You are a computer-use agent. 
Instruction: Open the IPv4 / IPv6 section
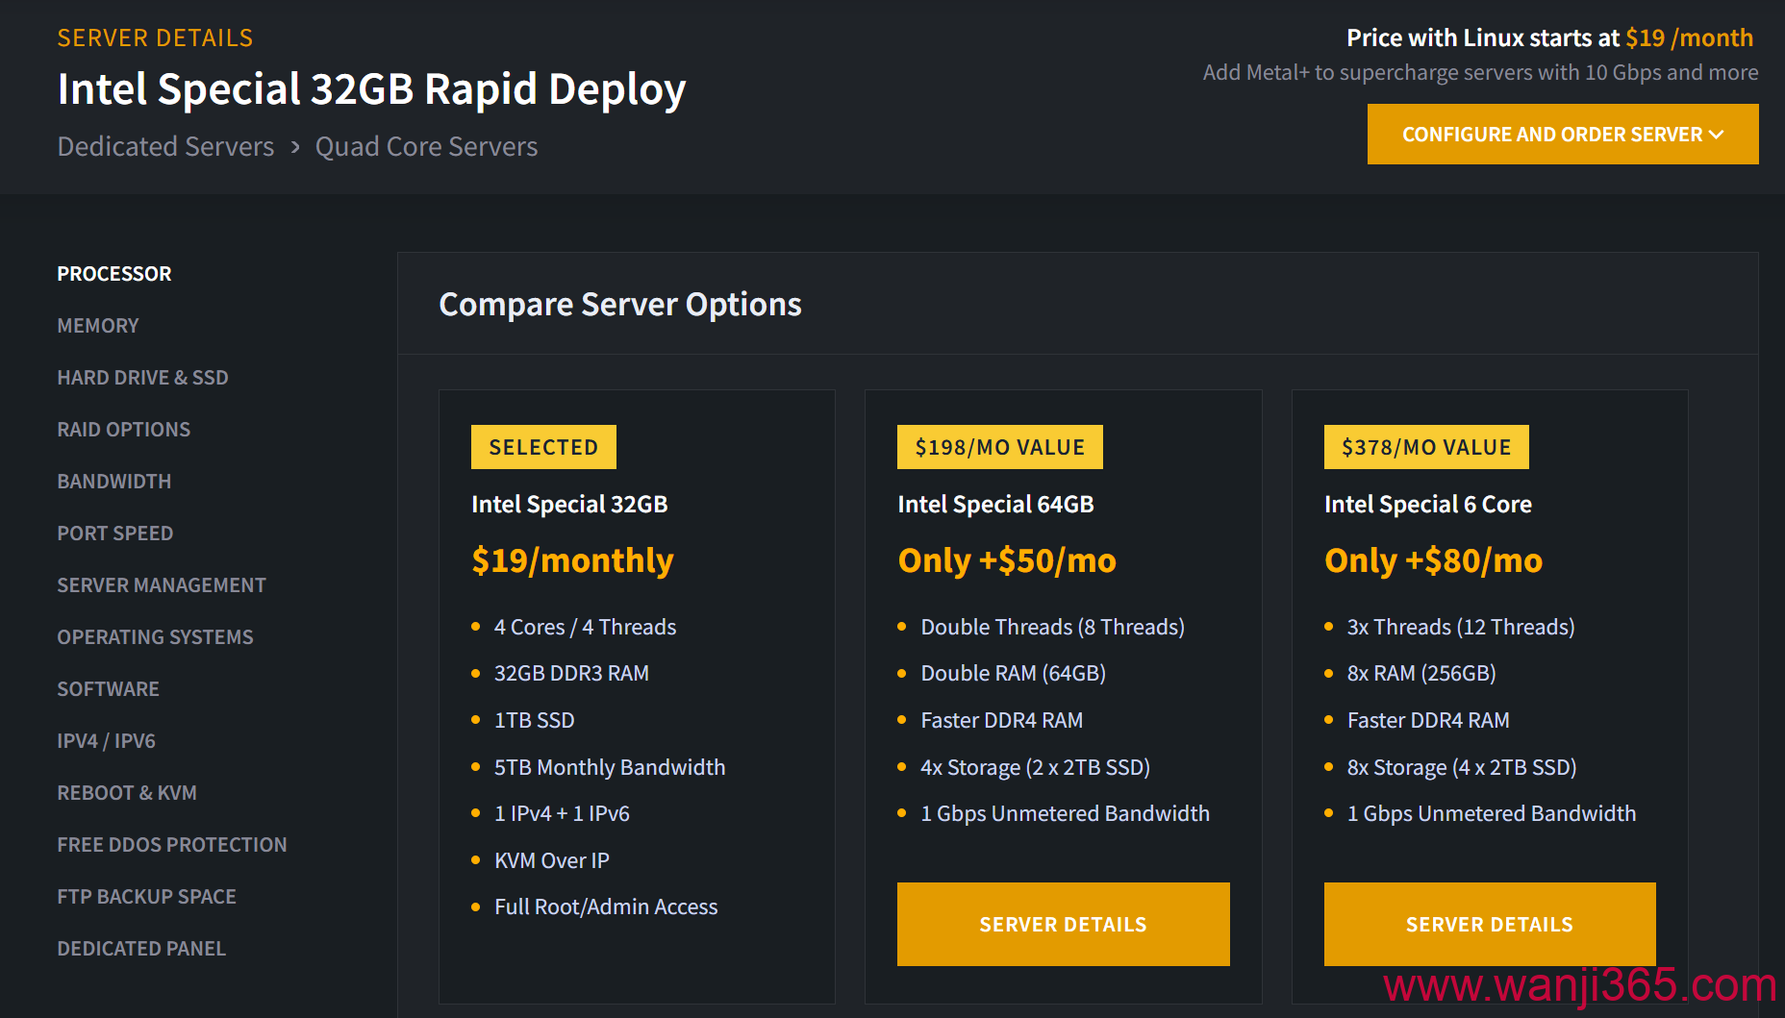(106, 741)
